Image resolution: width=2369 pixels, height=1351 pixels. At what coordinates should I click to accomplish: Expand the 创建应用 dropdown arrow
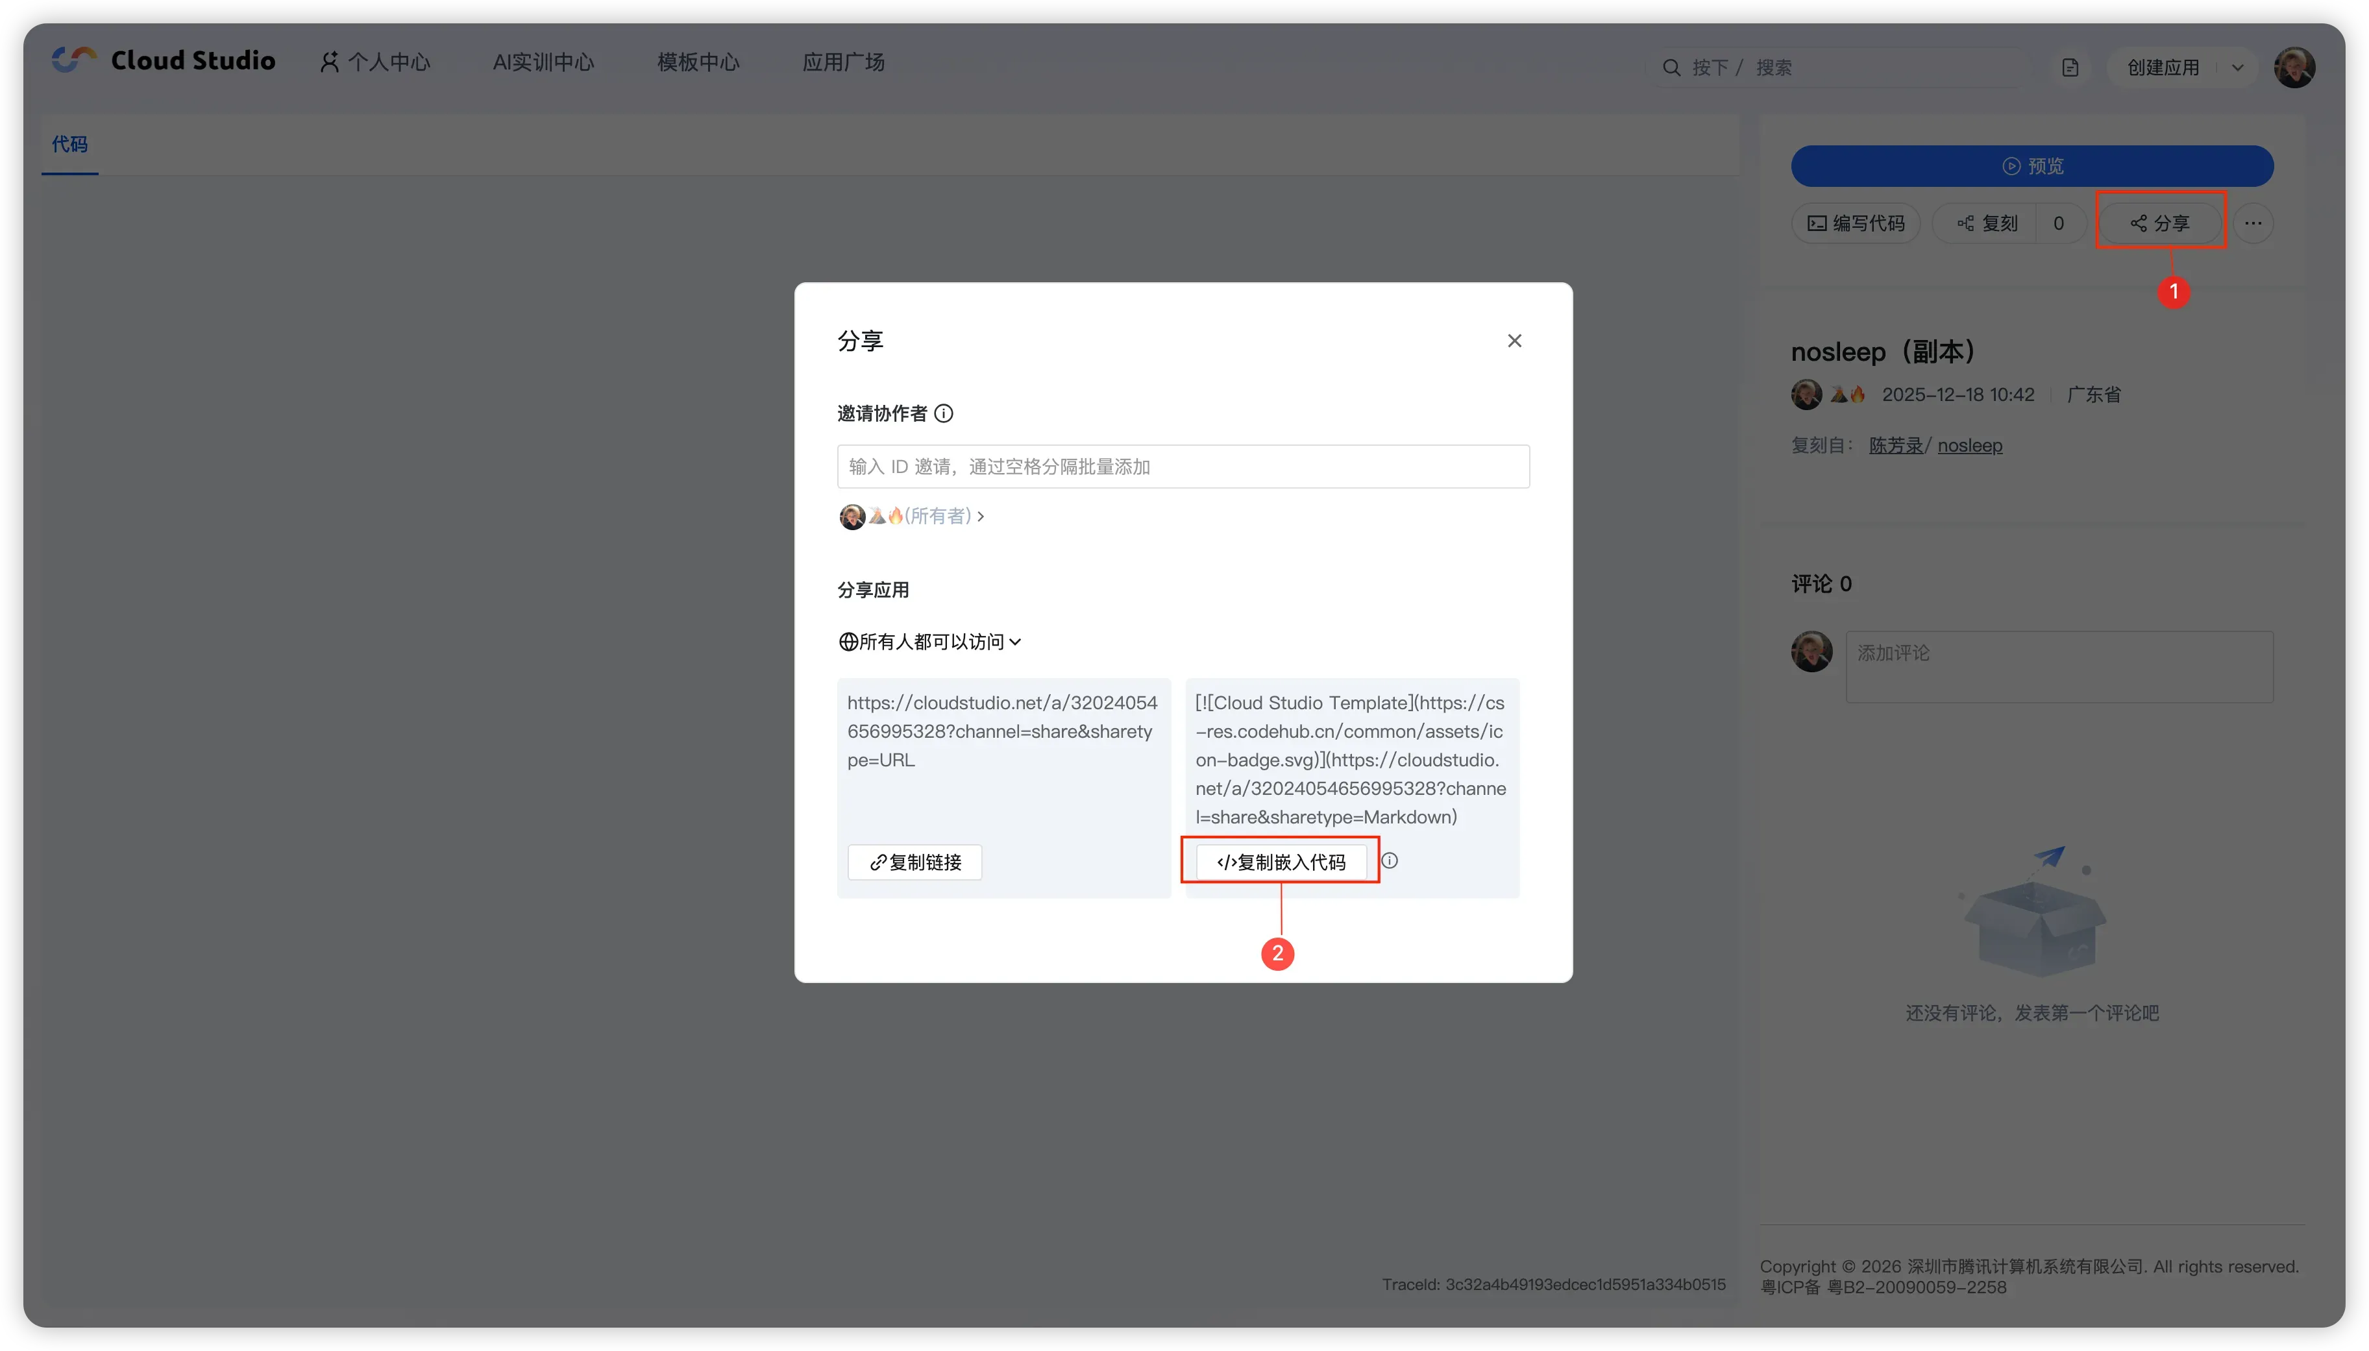tap(2237, 67)
